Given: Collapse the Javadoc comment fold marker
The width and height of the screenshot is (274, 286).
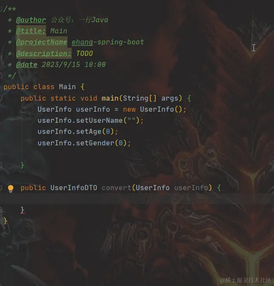Looking at the screenshot, I should pyautogui.click(x=1, y=9).
